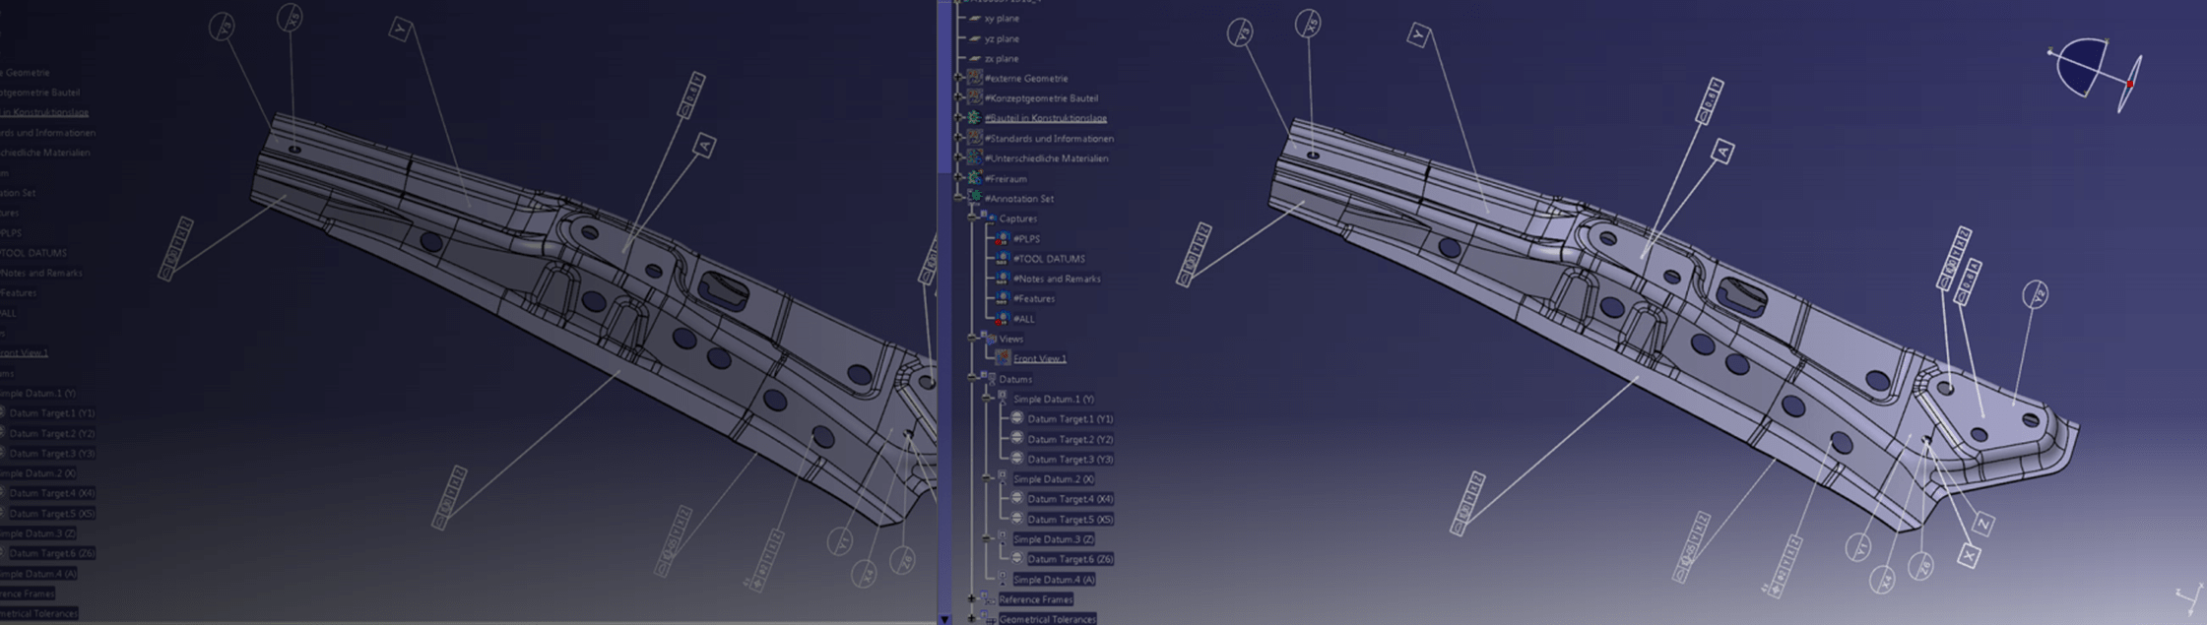
Task: Click the #Freiraum node icon in right tree
Action: point(975,178)
